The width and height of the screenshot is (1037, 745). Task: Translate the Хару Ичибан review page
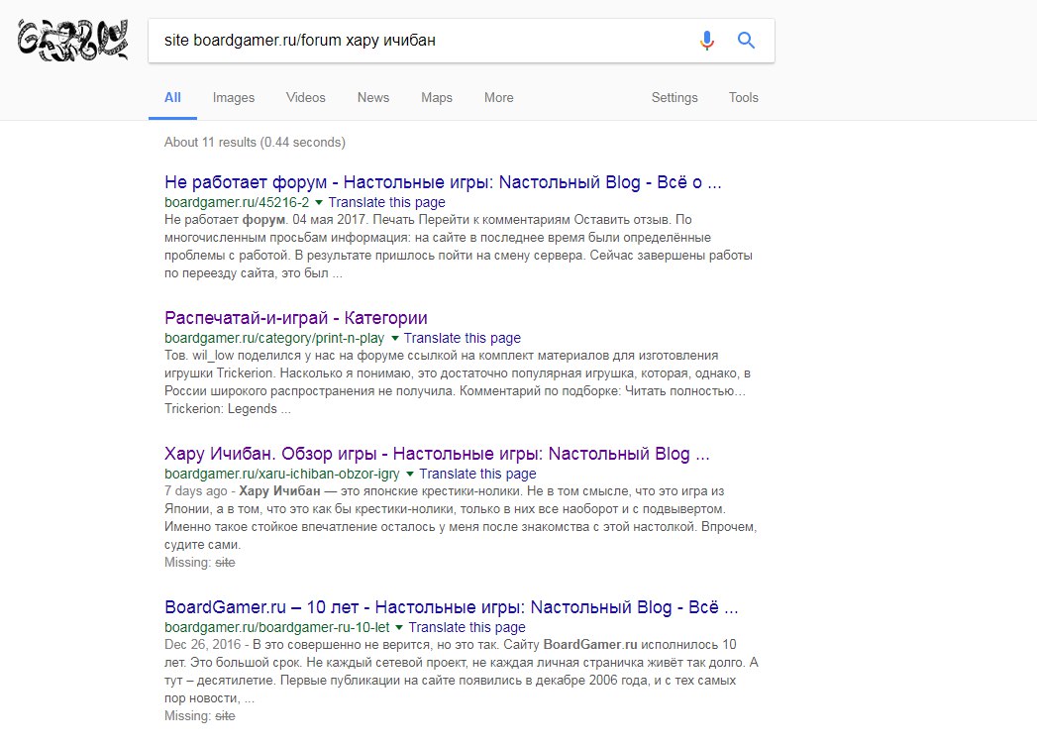point(477,474)
